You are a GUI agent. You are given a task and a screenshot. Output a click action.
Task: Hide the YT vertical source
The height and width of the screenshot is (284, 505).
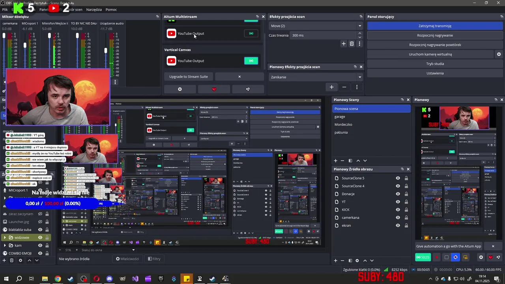398,202
